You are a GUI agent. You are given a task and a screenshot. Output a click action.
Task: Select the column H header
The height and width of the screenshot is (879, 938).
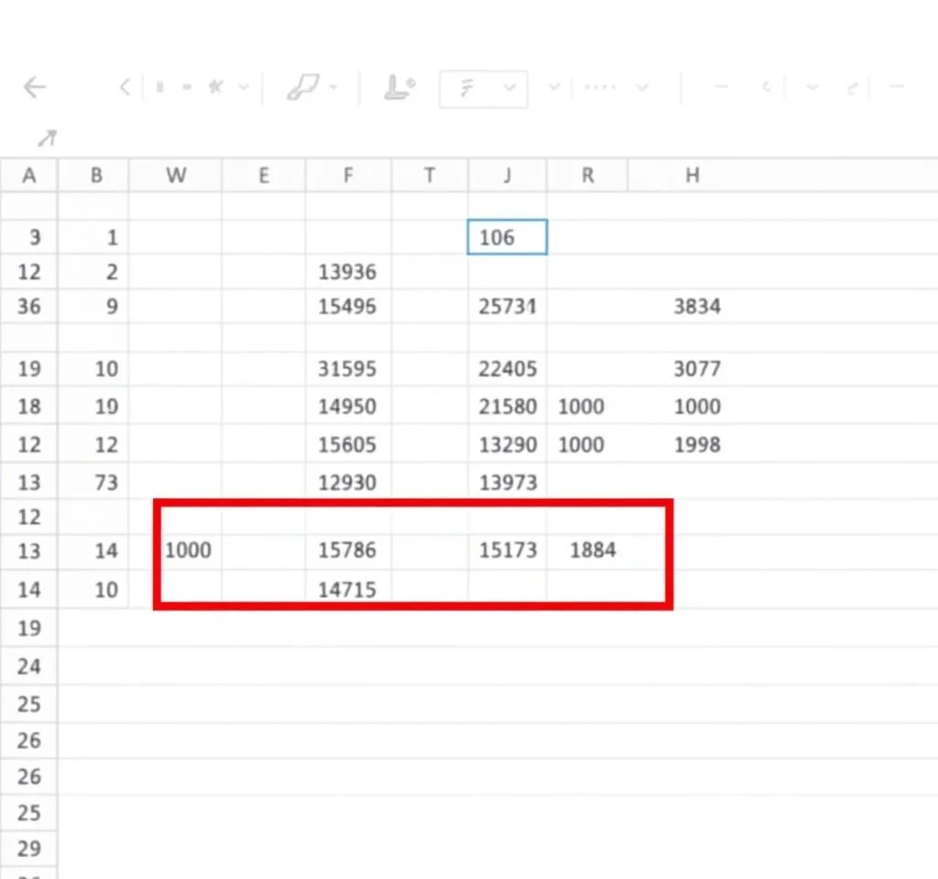pyautogui.click(x=692, y=176)
